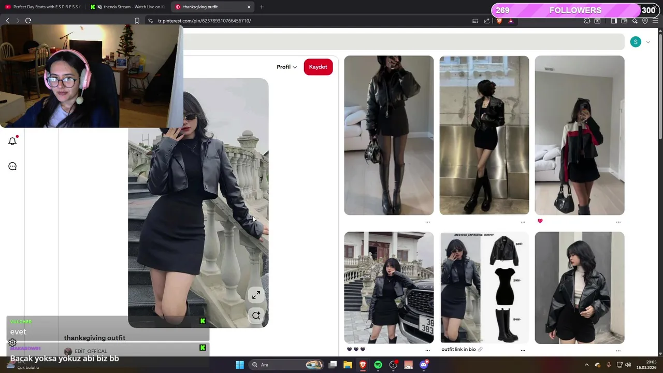Open Discord from the taskbar
The height and width of the screenshot is (373, 663).
click(x=424, y=365)
